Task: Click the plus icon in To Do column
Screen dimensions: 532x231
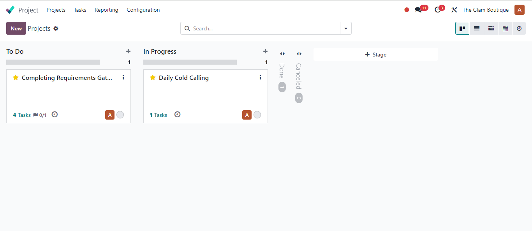Action: pyautogui.click(x=128, y=51)
